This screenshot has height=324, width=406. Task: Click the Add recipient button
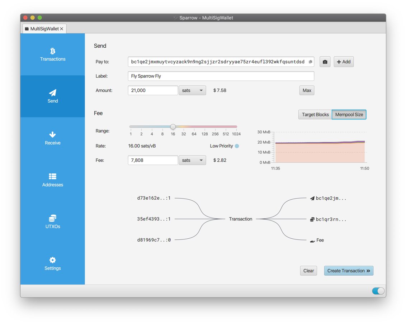pyautogui.click(x=344, y=62)
